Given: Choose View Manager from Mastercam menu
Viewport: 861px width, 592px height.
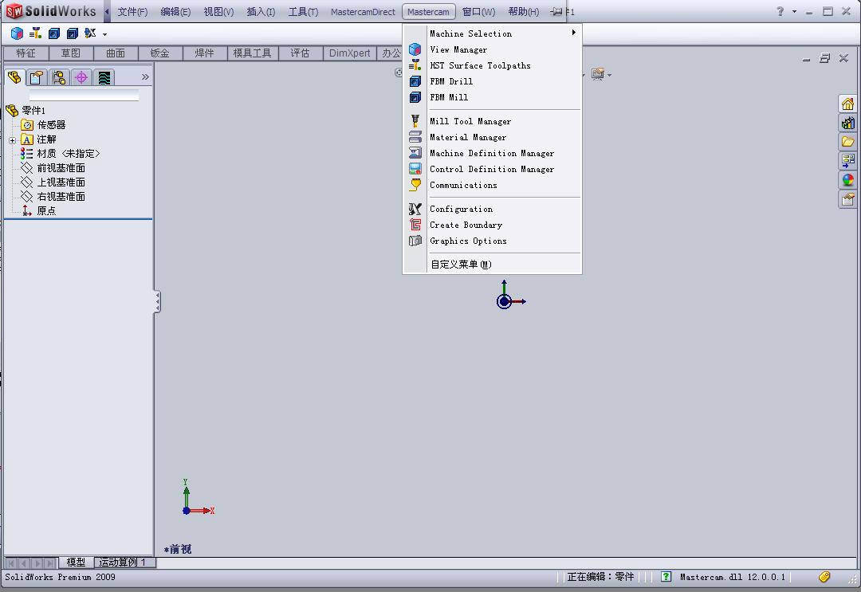Looking at the screenshot, I should pos(493,49).
